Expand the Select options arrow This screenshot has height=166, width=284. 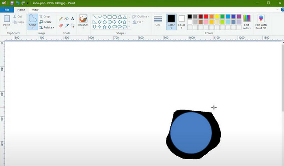[x=33, y=28]
